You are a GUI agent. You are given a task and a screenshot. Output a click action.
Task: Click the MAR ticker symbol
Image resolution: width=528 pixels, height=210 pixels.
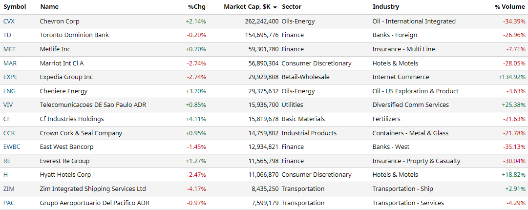[10, 63]
